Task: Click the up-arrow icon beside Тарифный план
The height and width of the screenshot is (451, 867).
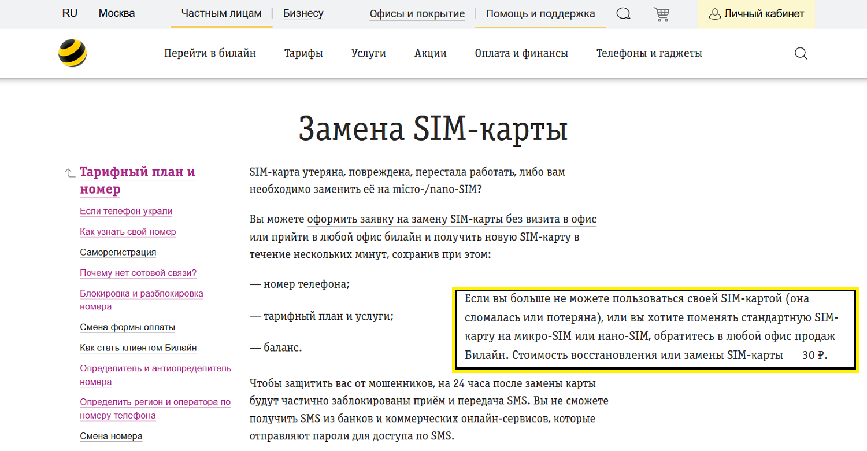Action: coord(70,172)
